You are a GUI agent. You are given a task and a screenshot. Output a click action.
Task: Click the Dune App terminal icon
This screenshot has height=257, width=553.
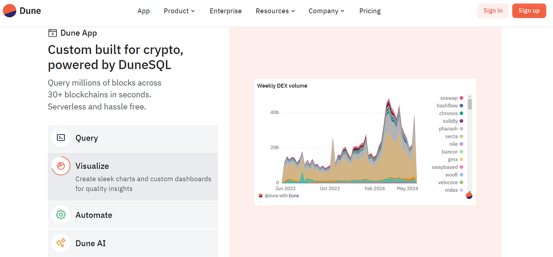coord(52,33)
